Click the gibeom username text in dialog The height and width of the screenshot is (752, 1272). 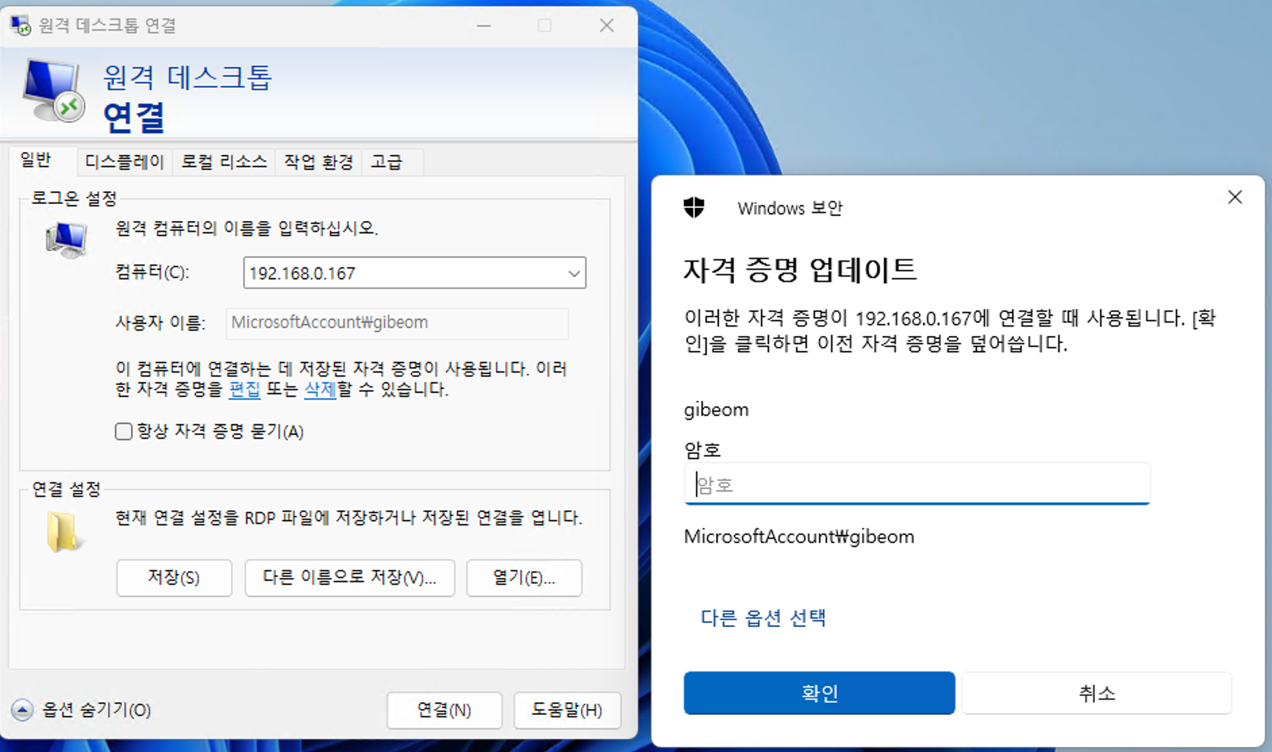pyautogui.click(x=716, y=410)
